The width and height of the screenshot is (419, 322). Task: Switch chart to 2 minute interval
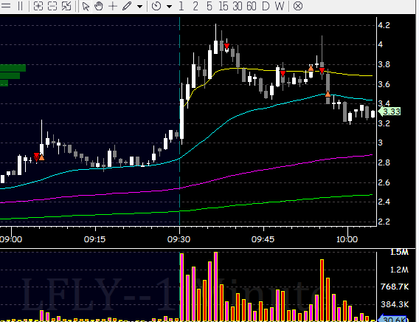pos(195,6)
